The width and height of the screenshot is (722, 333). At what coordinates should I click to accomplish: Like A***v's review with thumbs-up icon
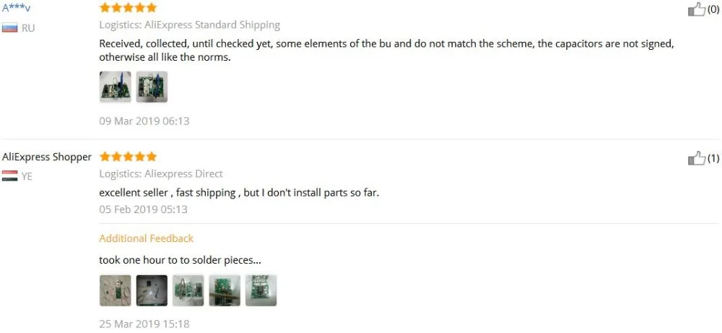696,9
